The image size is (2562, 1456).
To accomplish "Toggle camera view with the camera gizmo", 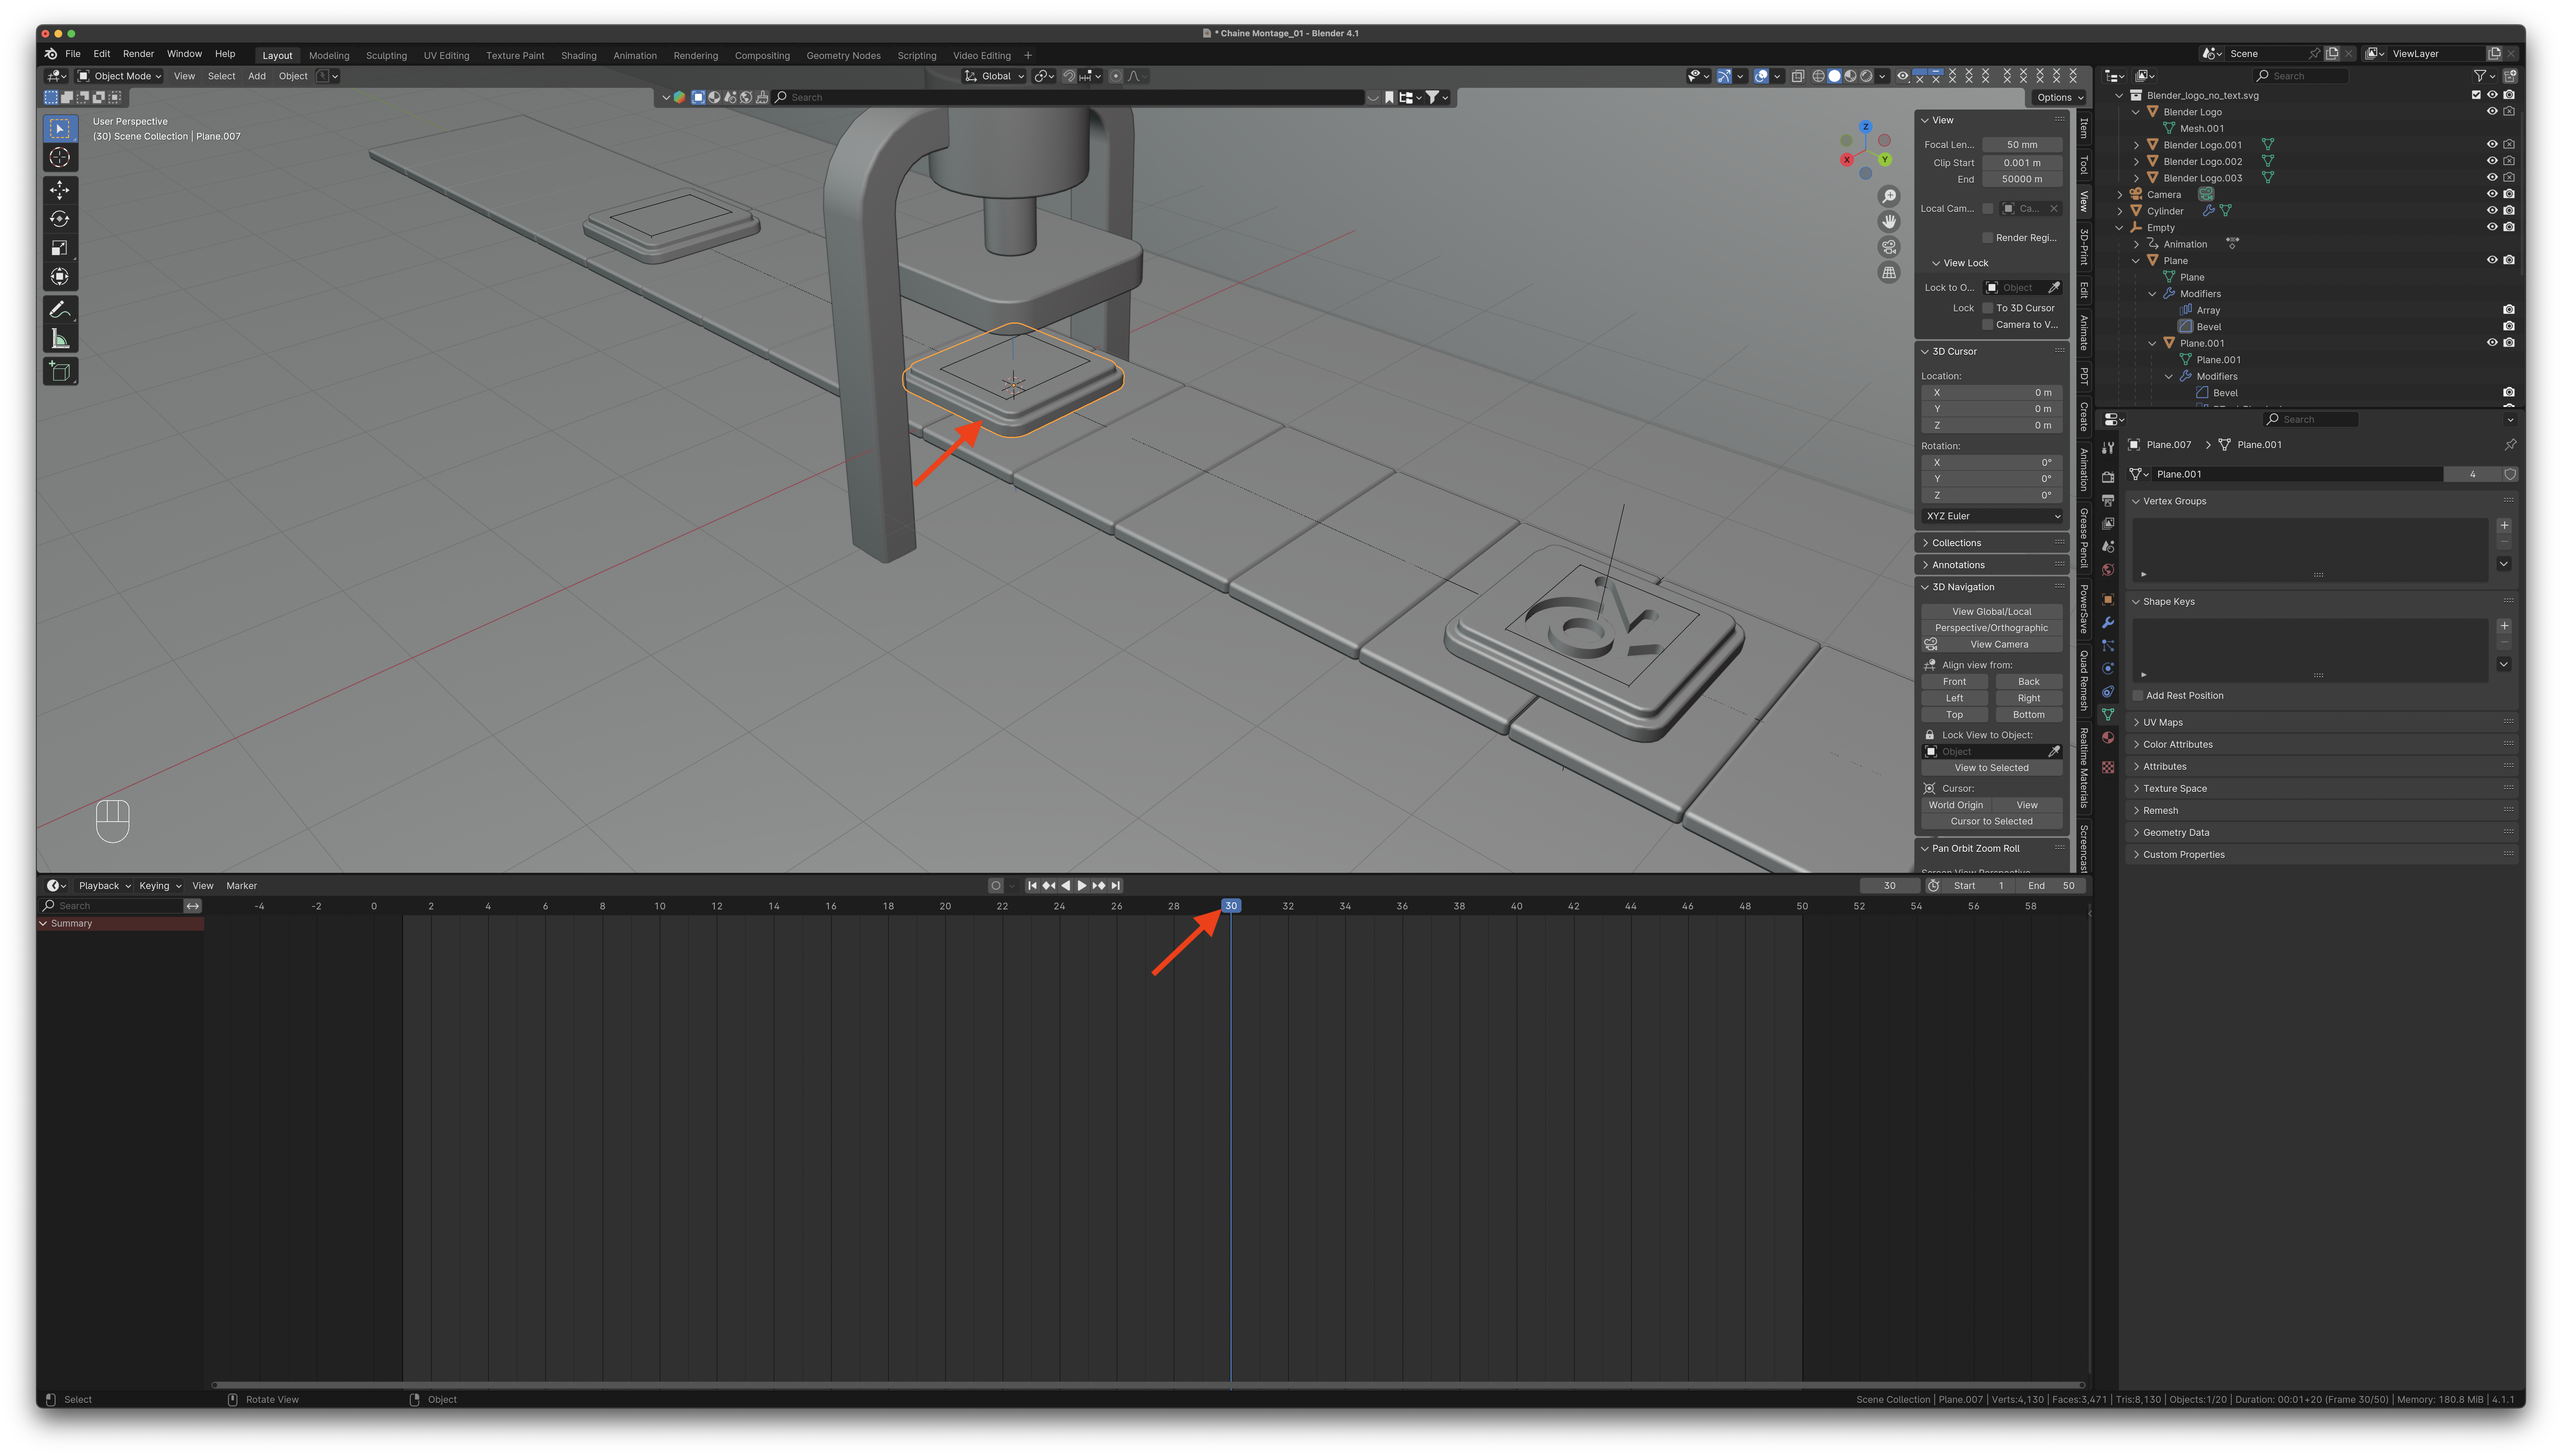I will coord(1889,247).
